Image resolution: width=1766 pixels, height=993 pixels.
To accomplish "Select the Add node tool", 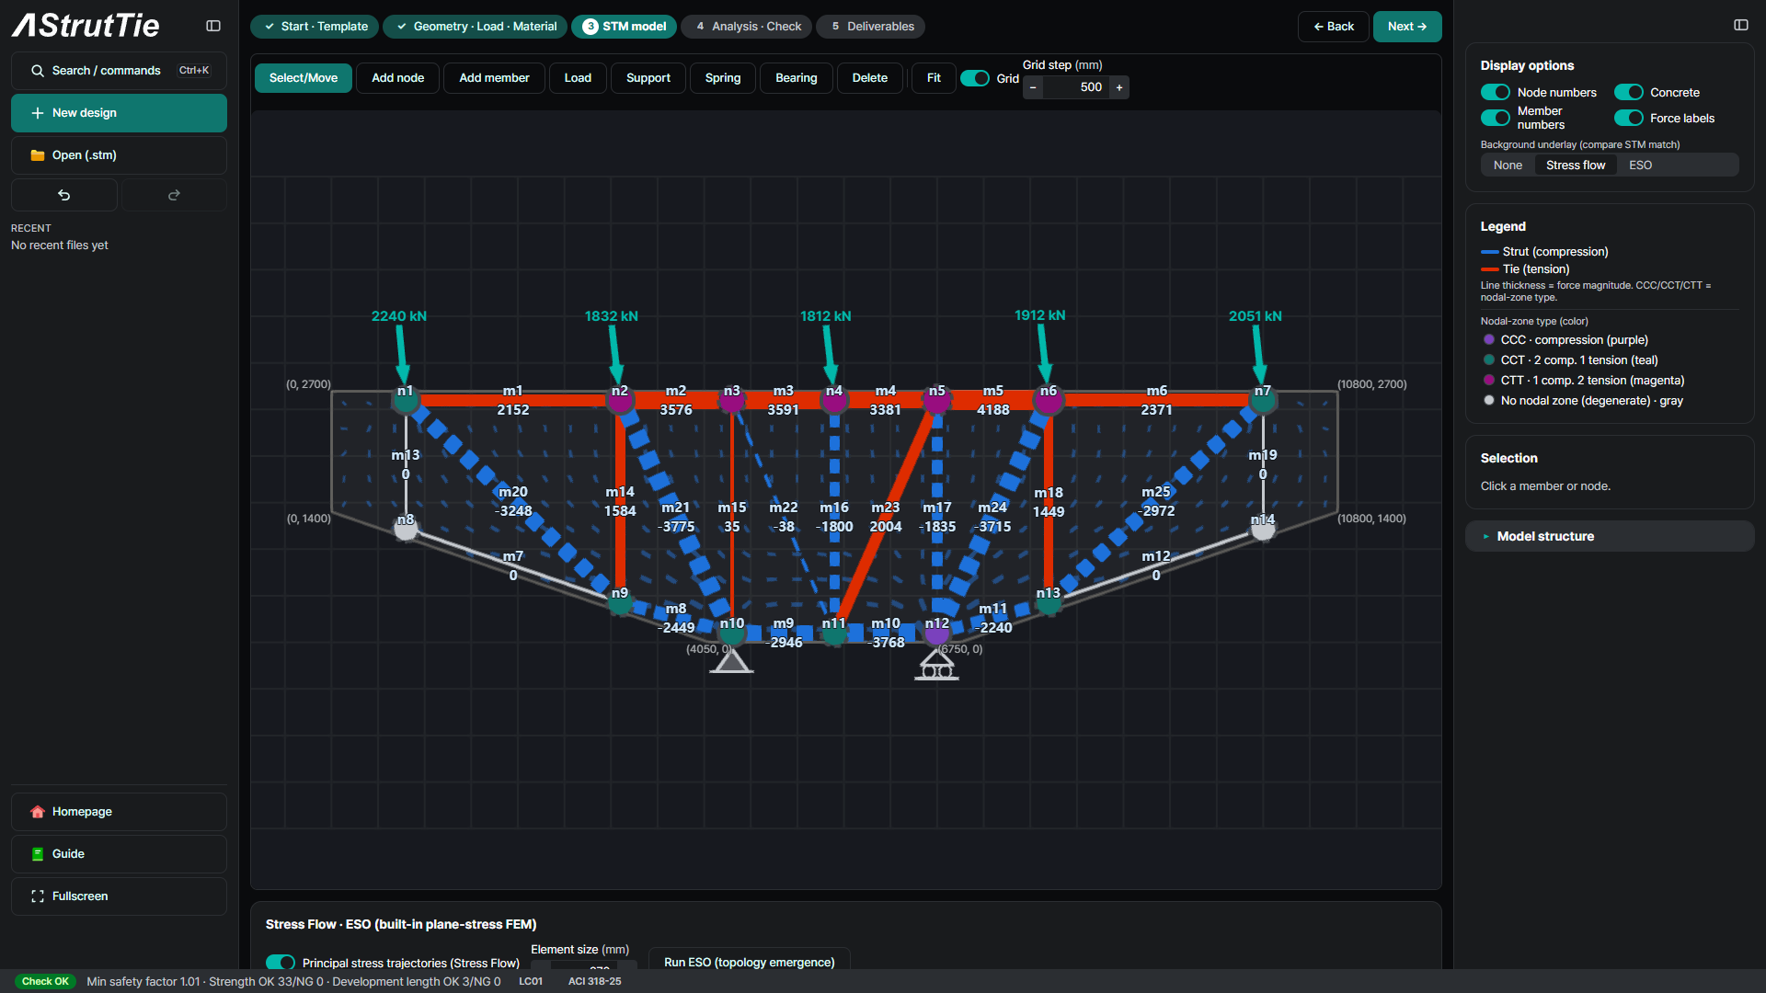I will pos(397,78).
